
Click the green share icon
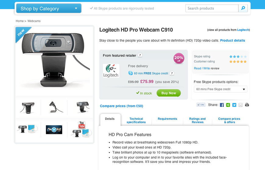(x=228, y=105)
